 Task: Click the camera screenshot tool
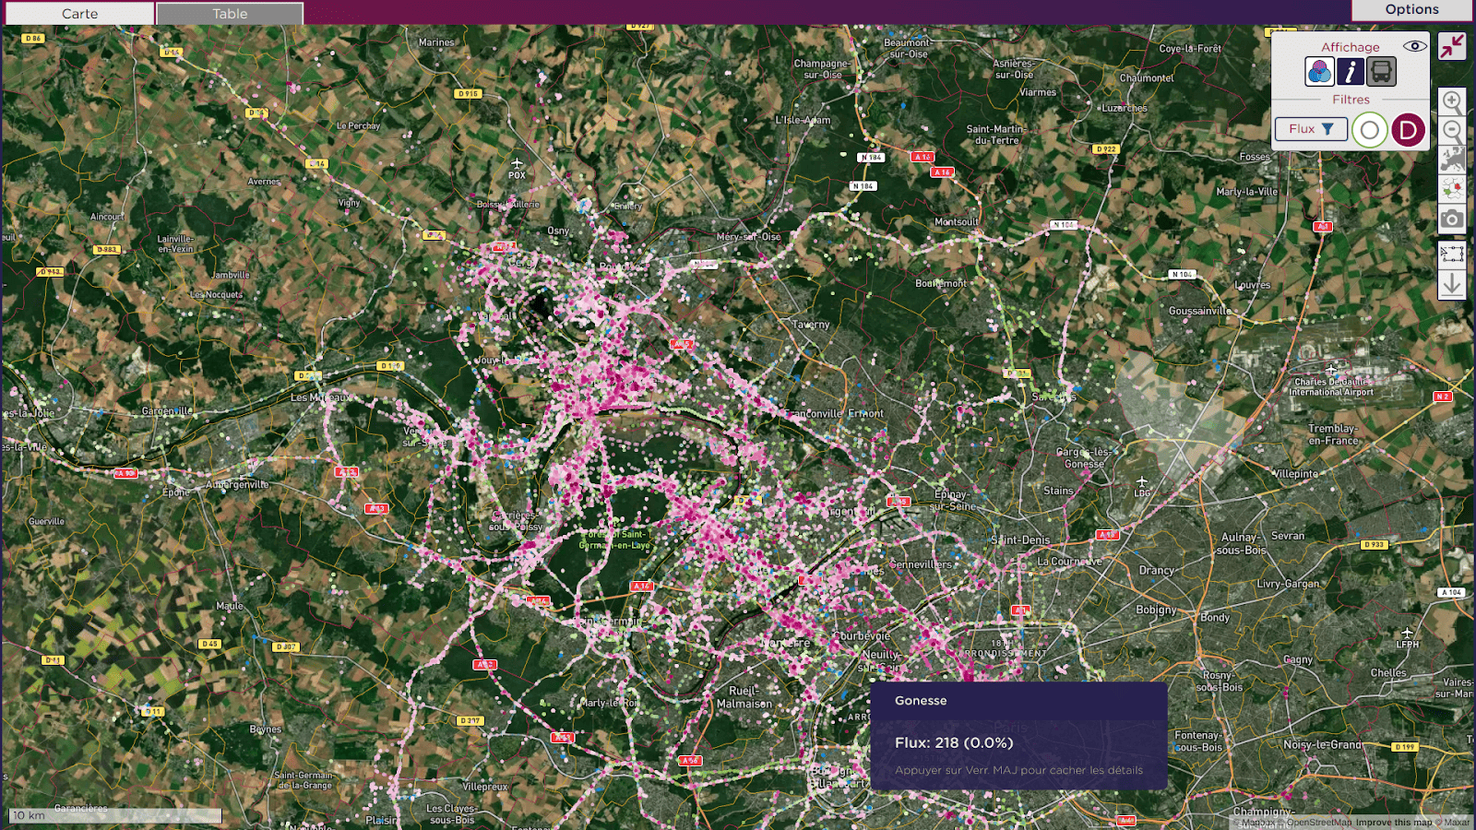point(1453,219)
